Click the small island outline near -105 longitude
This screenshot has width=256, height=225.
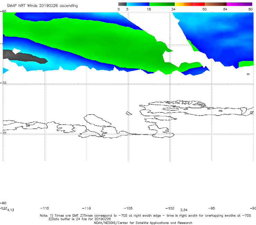point(129,113)
